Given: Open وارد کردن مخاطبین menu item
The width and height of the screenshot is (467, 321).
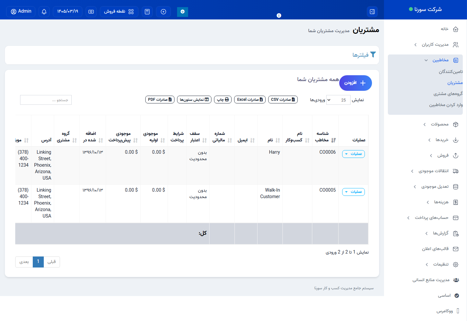Looking at the screenshot, I should point(446,105).
